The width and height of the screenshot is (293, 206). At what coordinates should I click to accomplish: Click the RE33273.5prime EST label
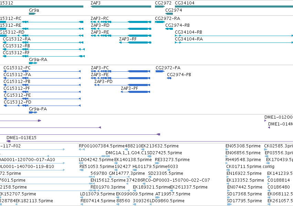click(172, 160)
